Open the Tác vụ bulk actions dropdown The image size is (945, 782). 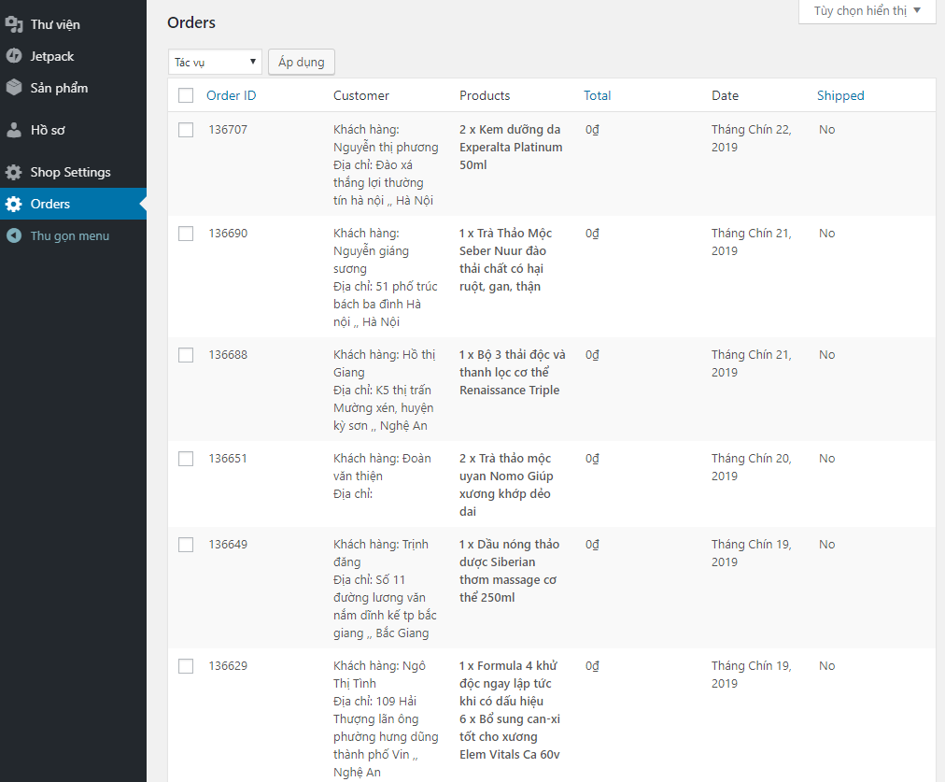coord(215,63)
